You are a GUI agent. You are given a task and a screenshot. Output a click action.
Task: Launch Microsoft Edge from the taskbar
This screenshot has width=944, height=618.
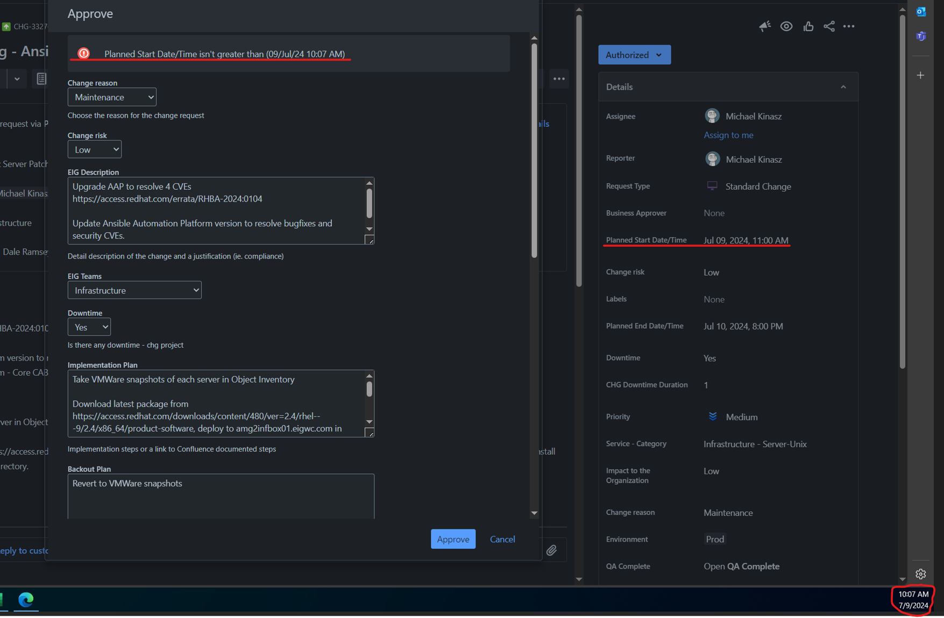[x=26, y=599]
